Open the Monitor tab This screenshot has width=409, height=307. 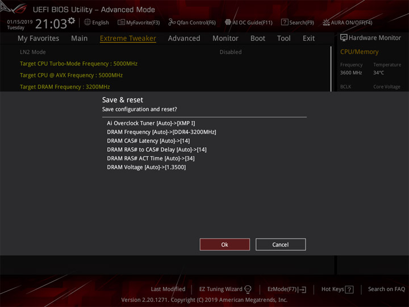(226, 39)
